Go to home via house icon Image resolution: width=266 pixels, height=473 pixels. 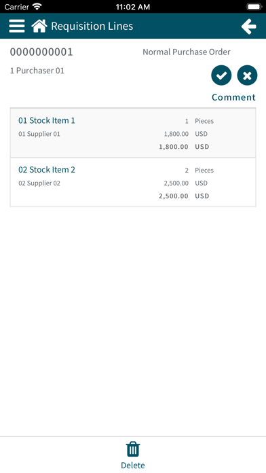(x=39, y=26)
